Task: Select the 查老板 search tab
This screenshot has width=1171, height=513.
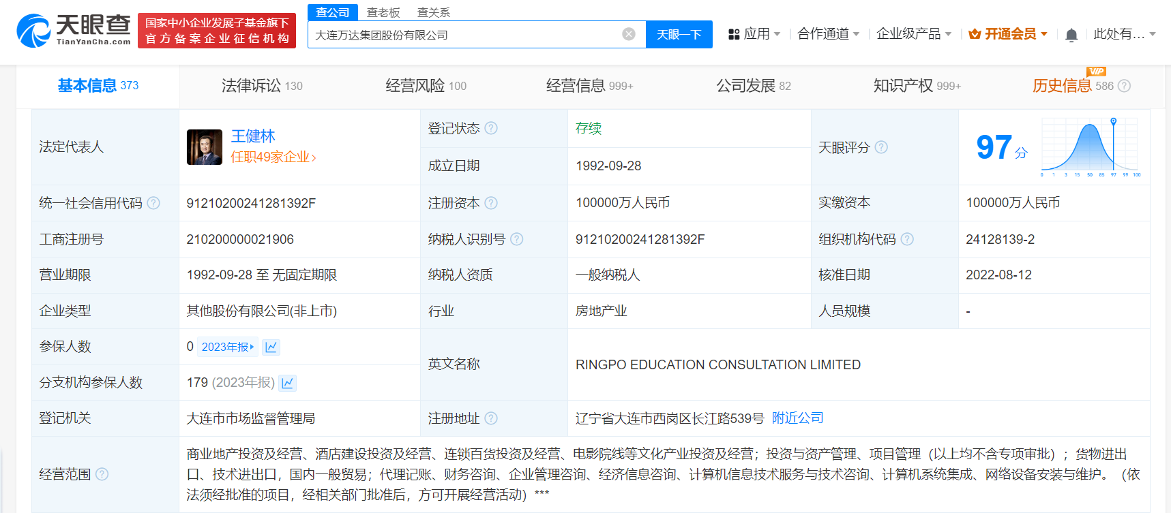Action: [383, 12]
